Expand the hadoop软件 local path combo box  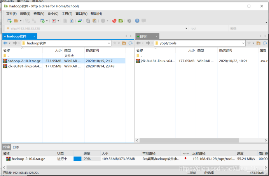pos(109,43)
